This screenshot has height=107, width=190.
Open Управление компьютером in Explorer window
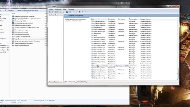point(23,43)
